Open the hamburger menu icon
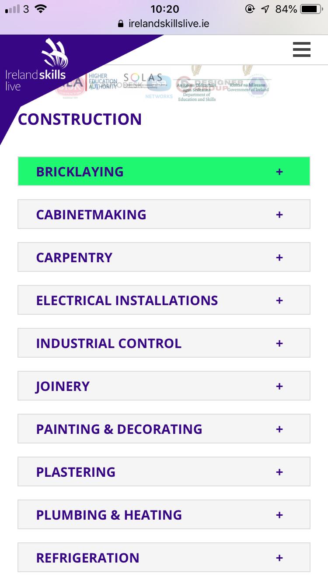 tap(302, 49)
